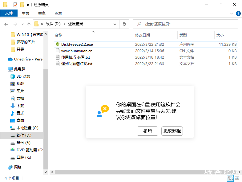Image resolution: width=242 pixels, height=182 pixels.
Task: Open recent locations dropdown arrow
Action: click(22, 24)
